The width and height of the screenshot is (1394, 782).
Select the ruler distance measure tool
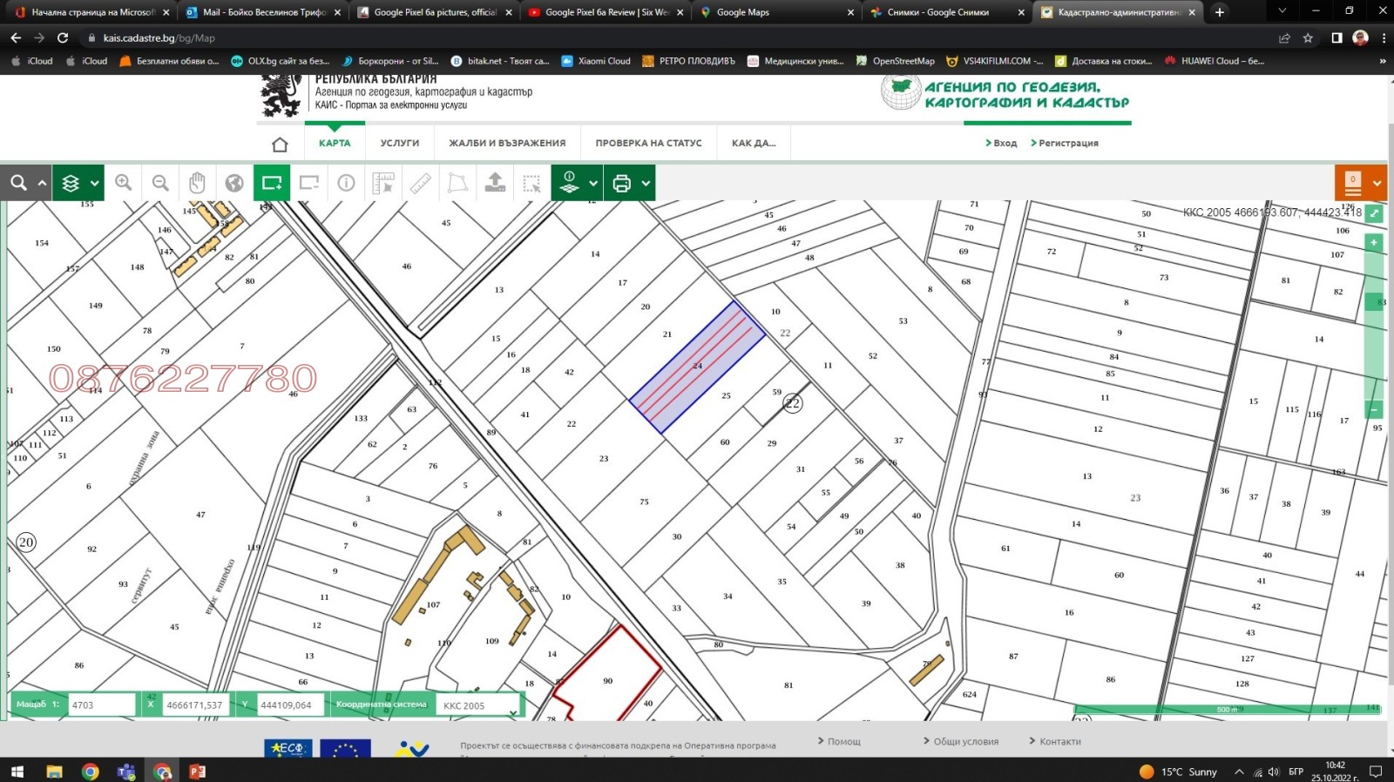coord(421,183)
